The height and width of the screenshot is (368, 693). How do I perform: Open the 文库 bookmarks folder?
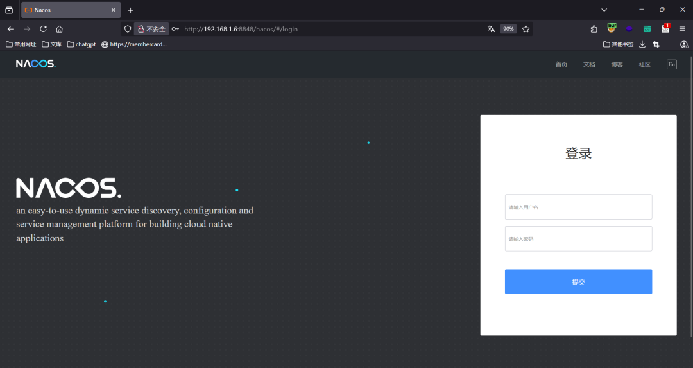click(x=52, y=44)
